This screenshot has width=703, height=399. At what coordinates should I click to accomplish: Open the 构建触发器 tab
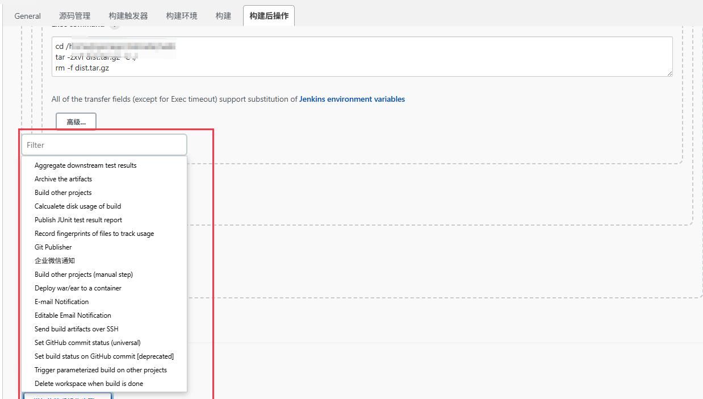(x=128, y=16)
